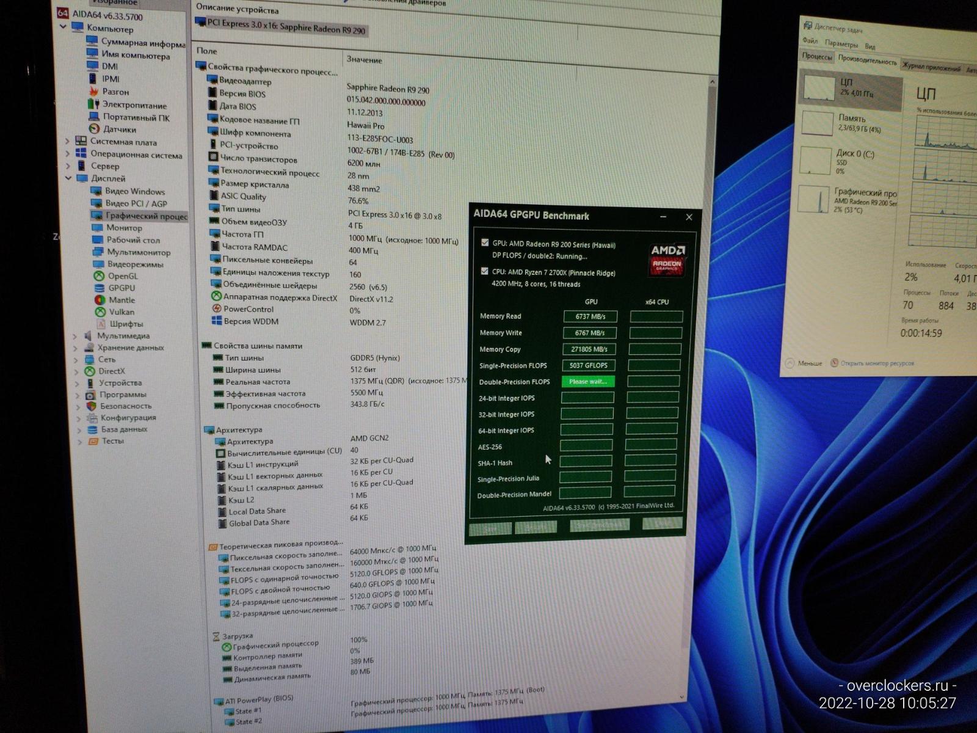Toggle the CPU AMD Ryzen 7 2700X checkbox
Viewport: 977px width, 733px height.
[484, 271]
